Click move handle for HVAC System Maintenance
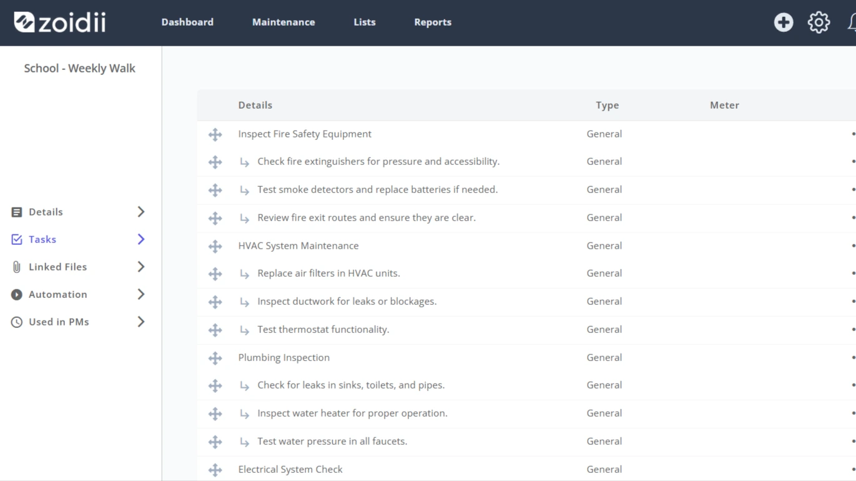 tap(215, 246)
